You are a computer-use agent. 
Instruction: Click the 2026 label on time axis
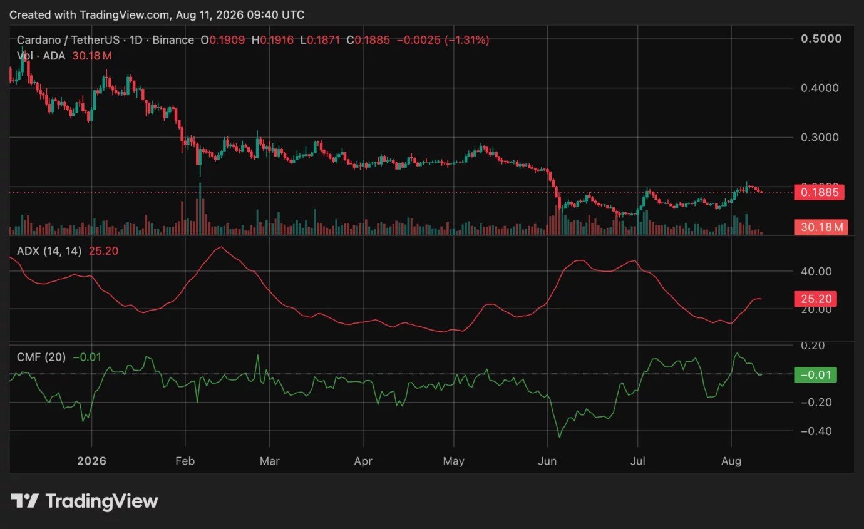coord(91,461)
